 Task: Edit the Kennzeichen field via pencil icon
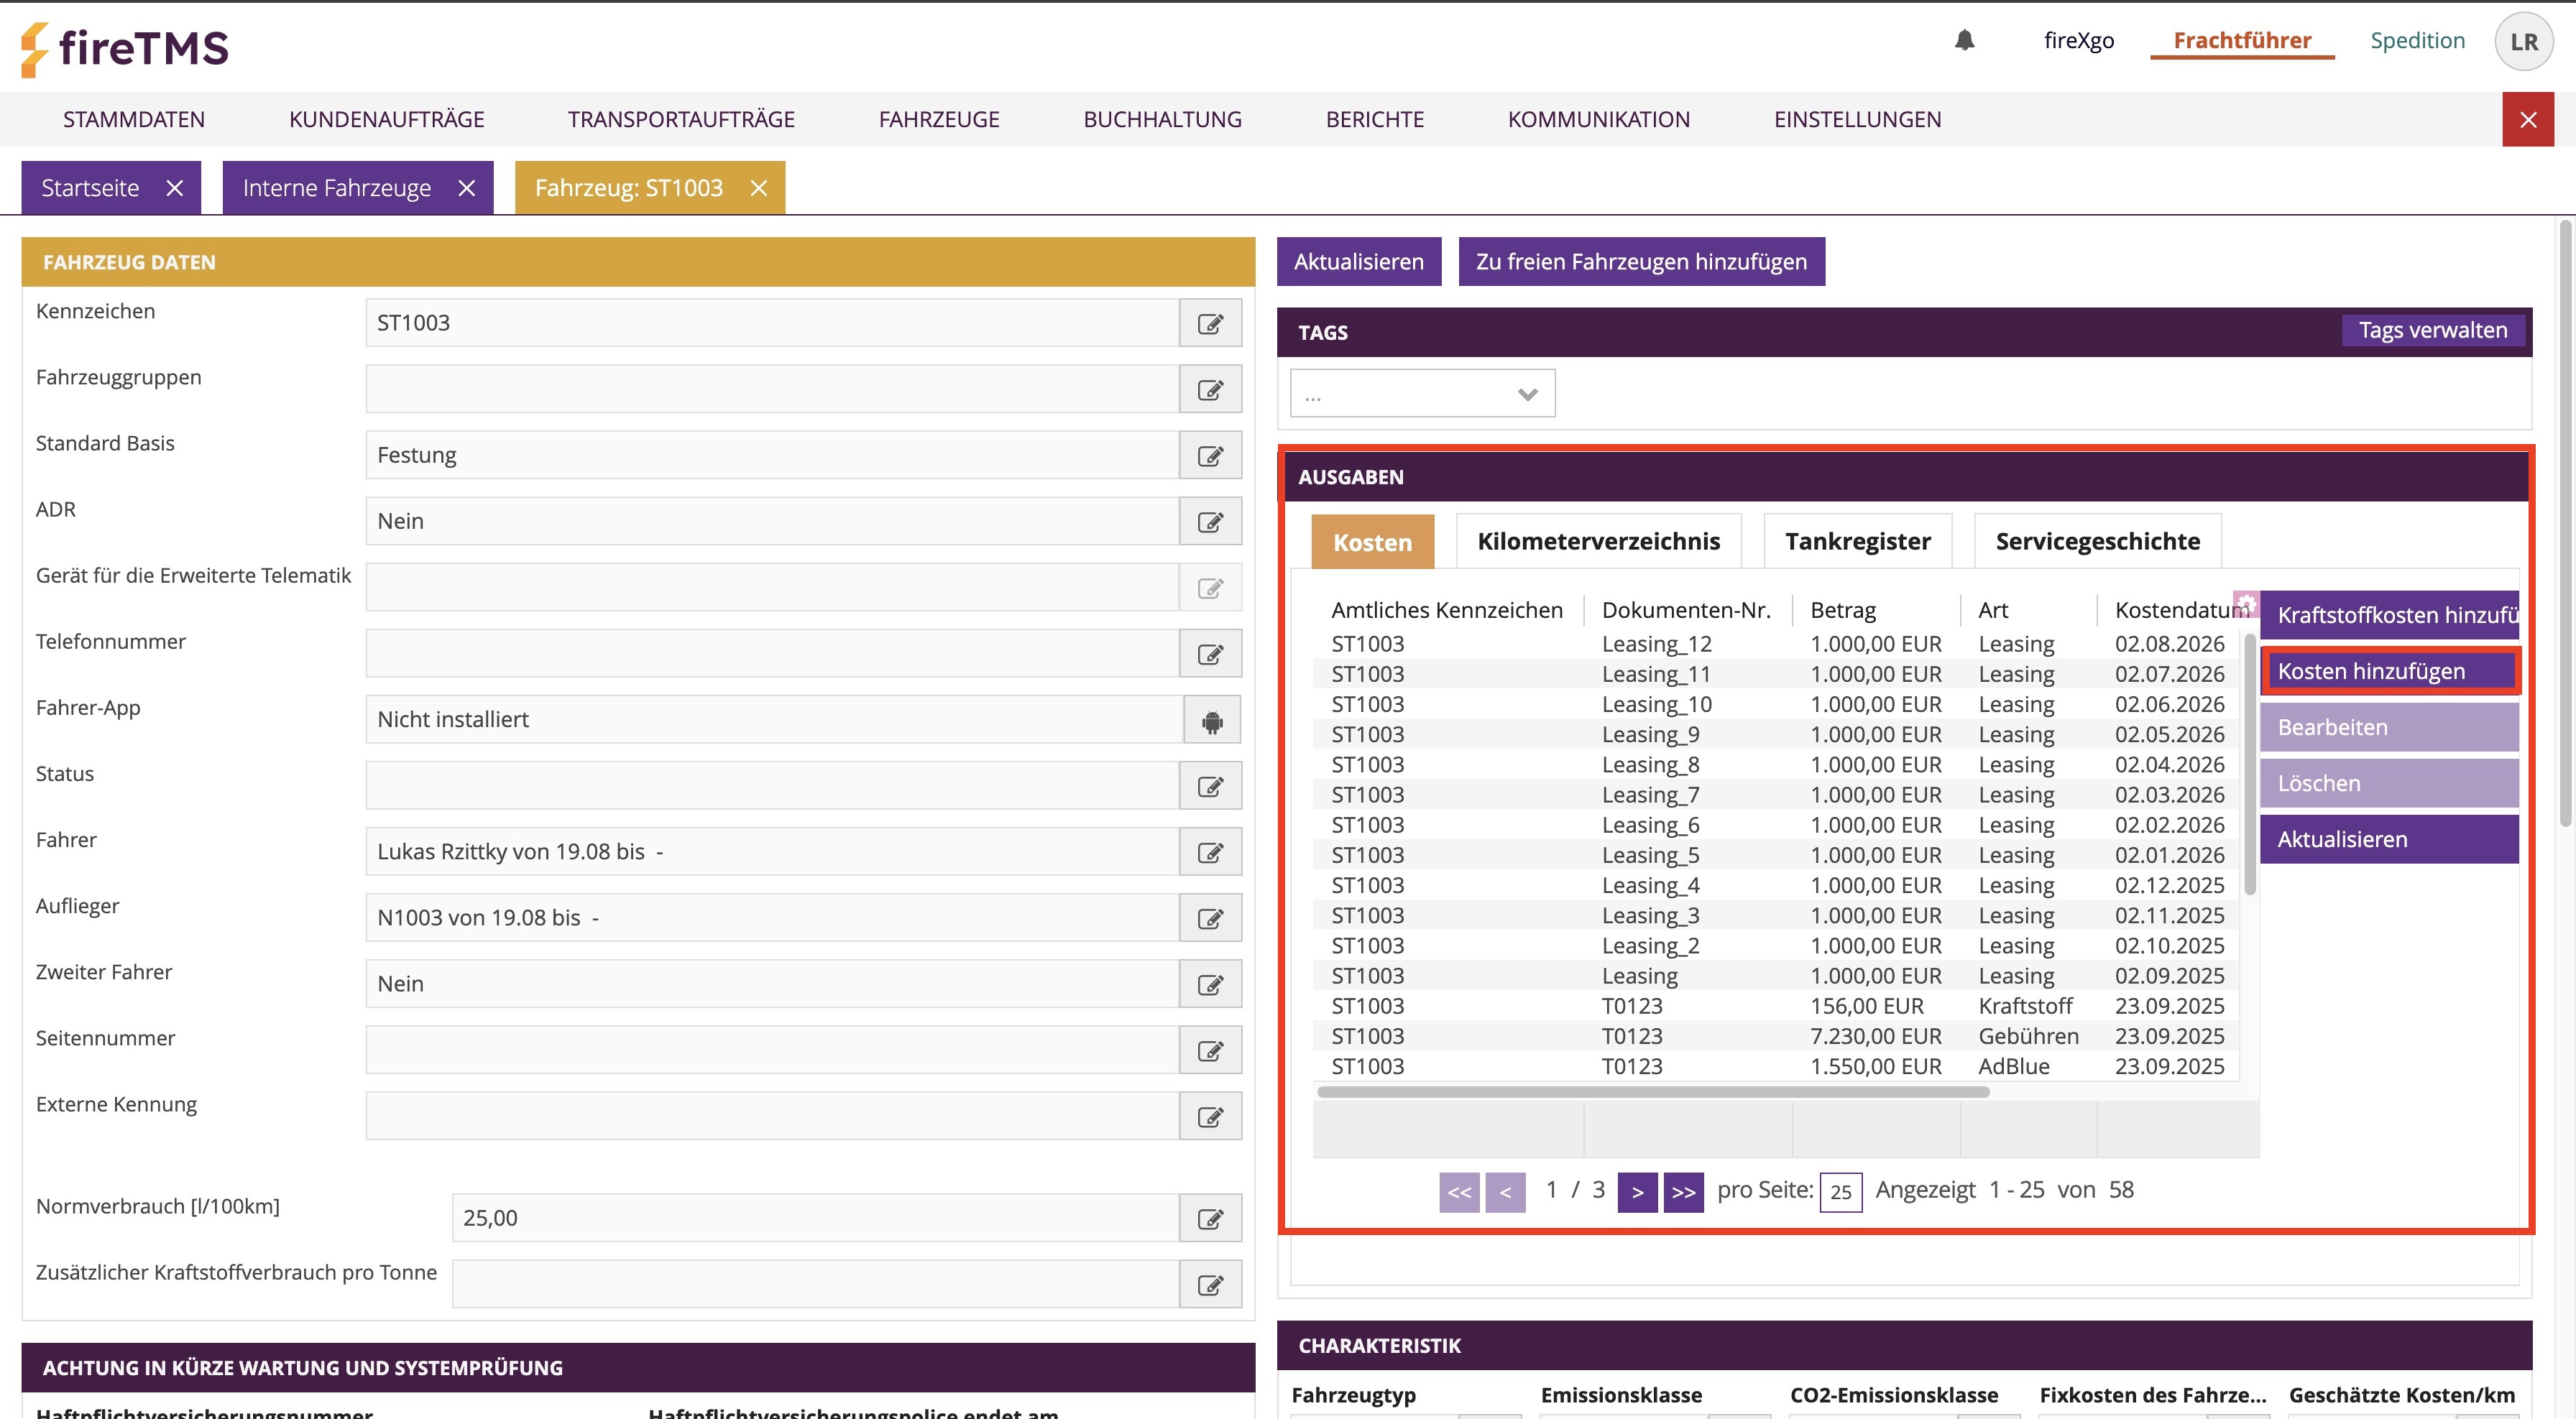click(x=1210, y=323)
